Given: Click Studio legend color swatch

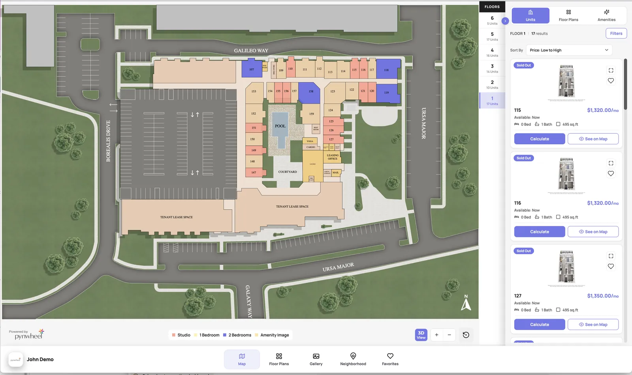Looking at the screenshot, I should [x=174, y=335].
